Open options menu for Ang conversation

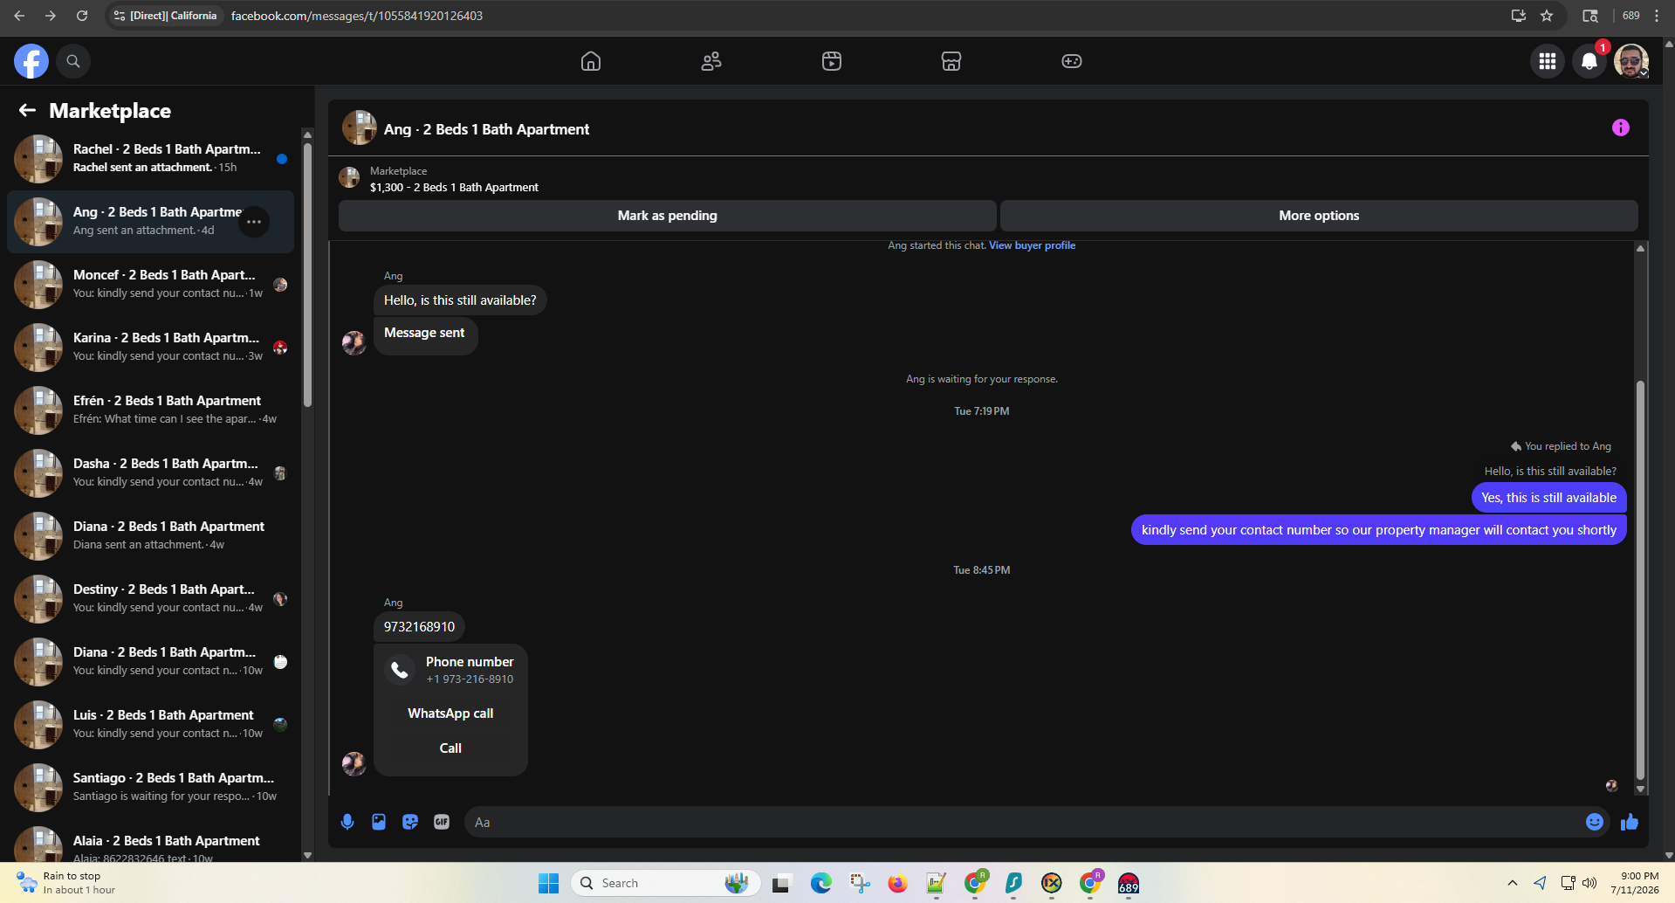[254, 222]
